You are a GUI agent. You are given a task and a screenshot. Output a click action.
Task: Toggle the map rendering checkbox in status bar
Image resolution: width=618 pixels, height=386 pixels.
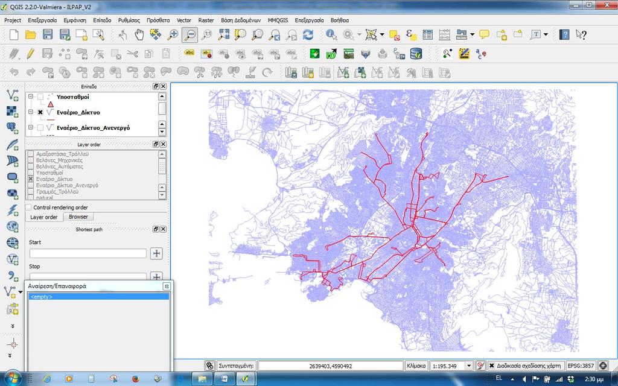click(491, 365)
